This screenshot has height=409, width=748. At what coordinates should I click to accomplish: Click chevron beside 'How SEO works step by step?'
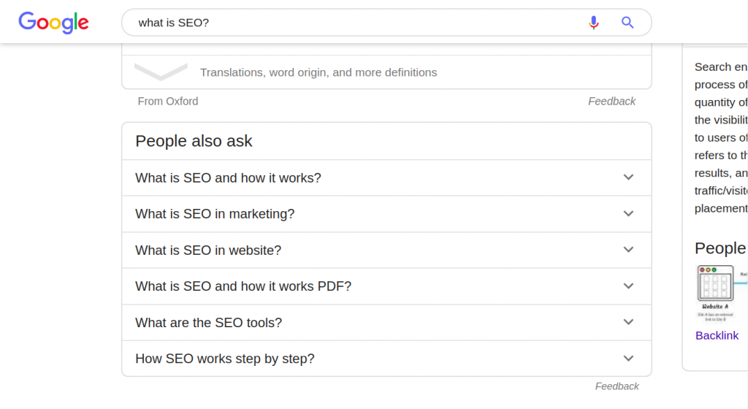(x=628, y=359)
